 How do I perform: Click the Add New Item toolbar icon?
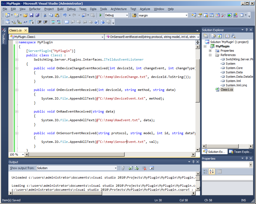click(16, 15)
